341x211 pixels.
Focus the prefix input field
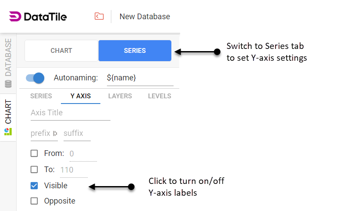[41, 133]
